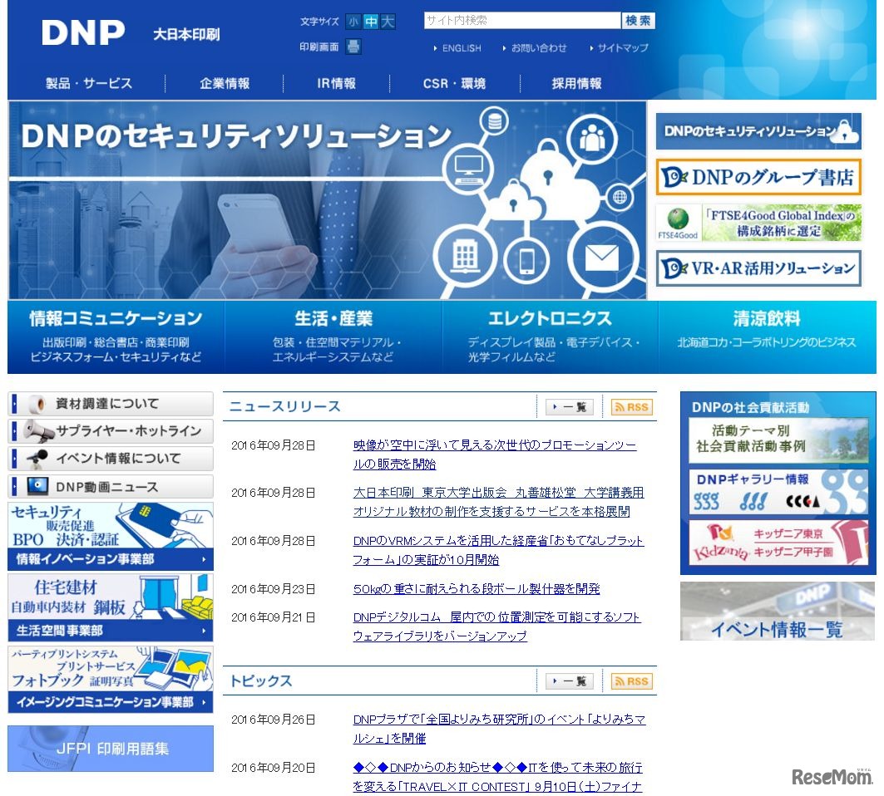Open news on 50kg 段ボール製什器
The width and height of the screenshot is (884, 796).
click(477, 588)
